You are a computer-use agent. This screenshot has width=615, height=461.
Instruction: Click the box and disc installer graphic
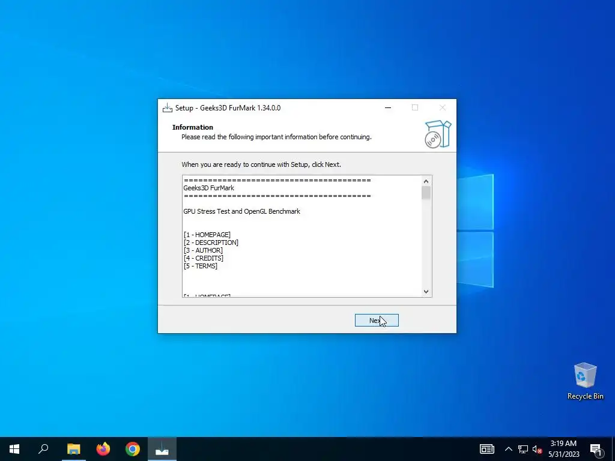click(x=438, y=134)
